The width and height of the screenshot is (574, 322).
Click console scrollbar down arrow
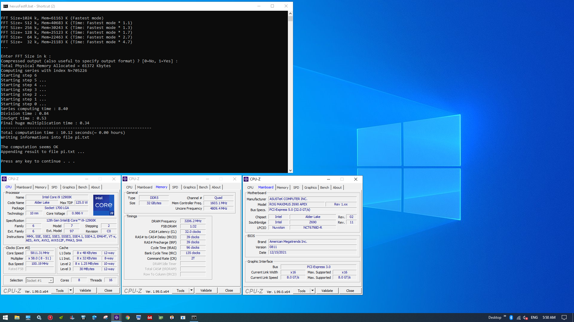(x=290, y=171)
